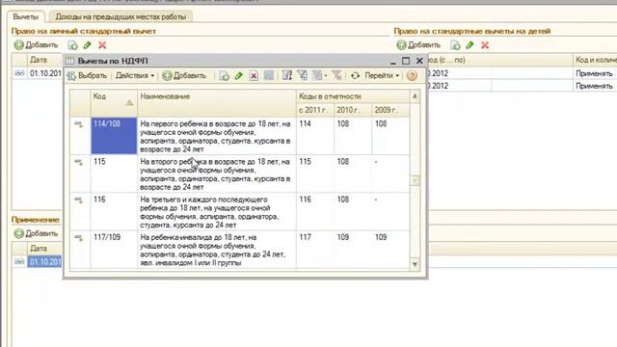Select the row with code 117/109
Image resolution: width=617 pixels, height=347 pixels.
[x=240, y=250]
